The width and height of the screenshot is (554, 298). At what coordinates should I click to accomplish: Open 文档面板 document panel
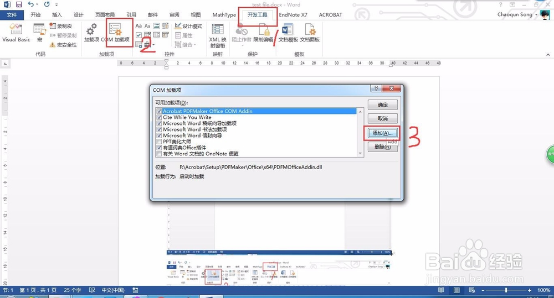pos(310,33)
